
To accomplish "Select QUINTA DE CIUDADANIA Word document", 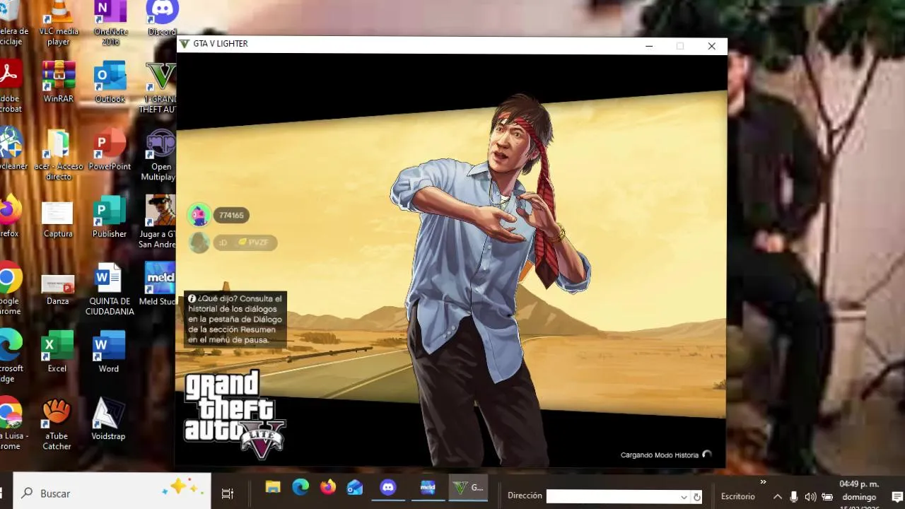I will pos(110,289).
